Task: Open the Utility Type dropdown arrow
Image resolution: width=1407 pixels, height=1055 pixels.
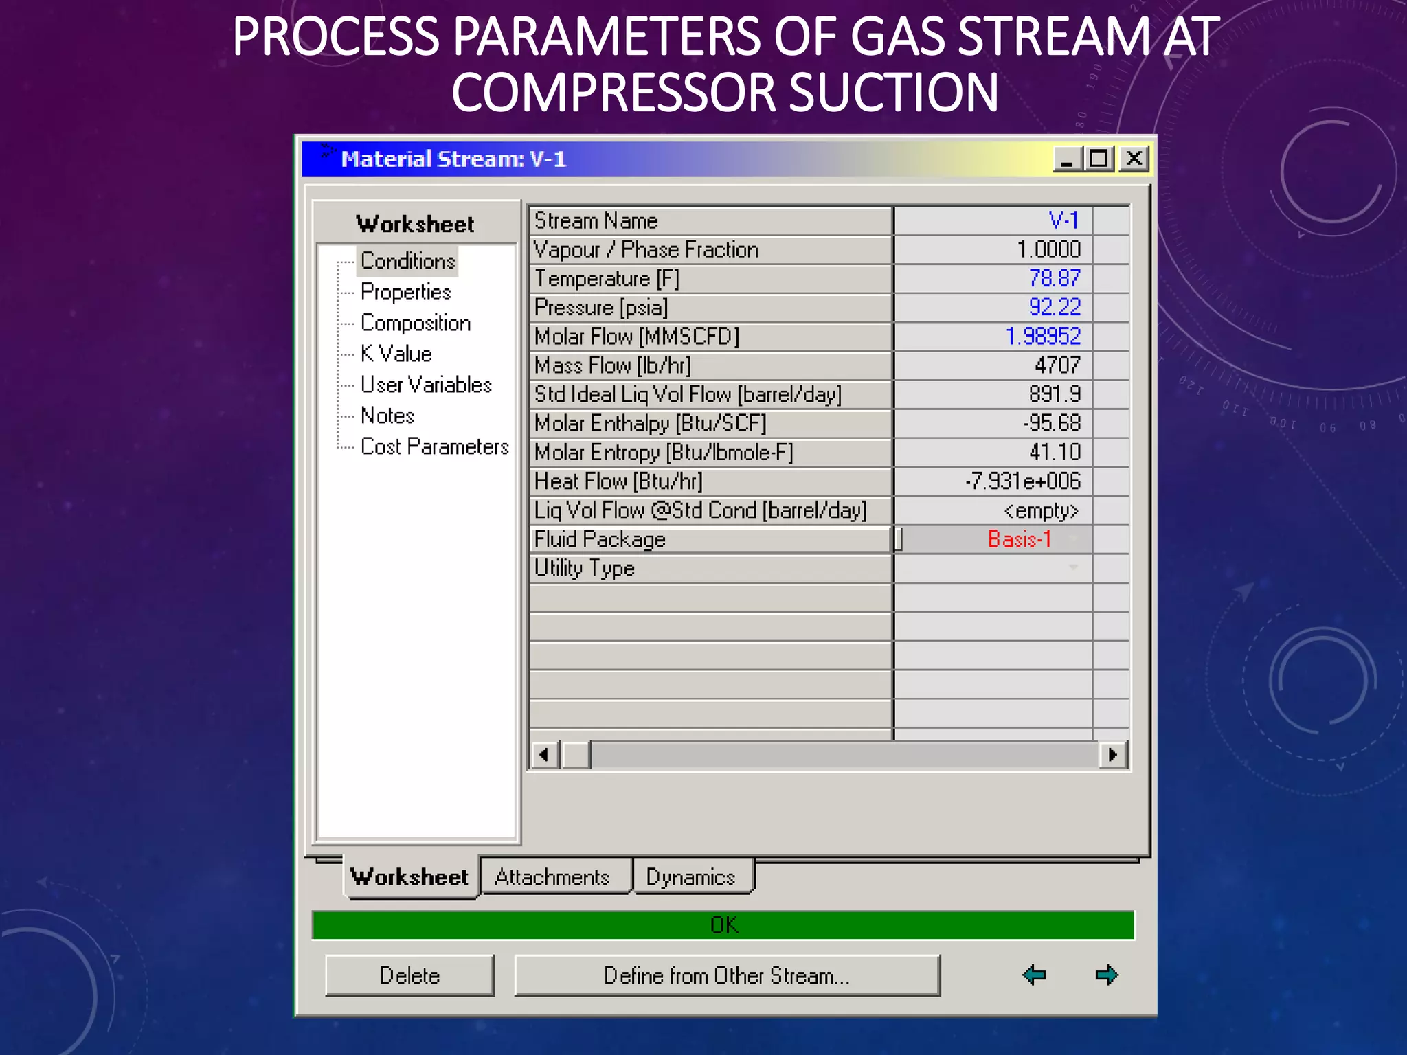Action: 1072,568
